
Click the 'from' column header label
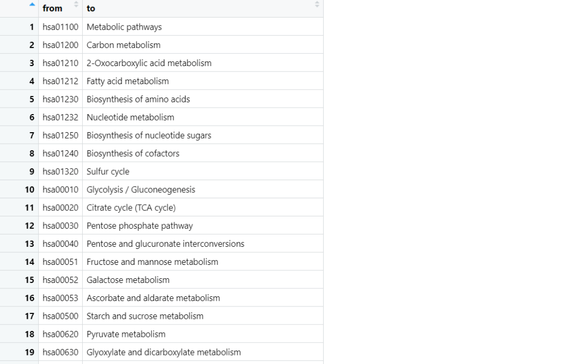point(52,9)
